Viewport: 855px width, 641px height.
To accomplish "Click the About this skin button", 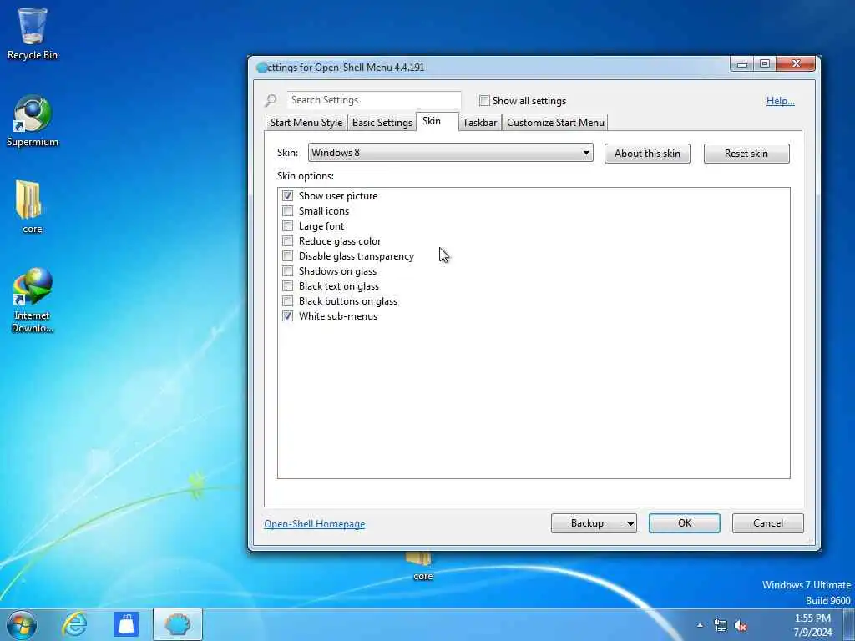I will 647,154.
